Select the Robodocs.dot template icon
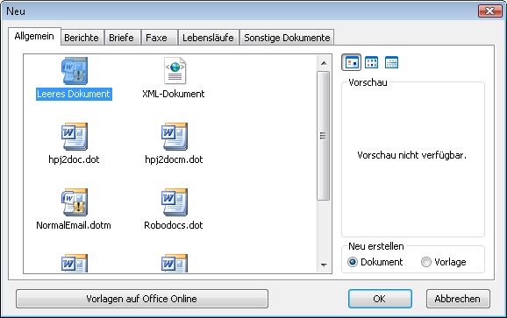 (x=175, y=202)
